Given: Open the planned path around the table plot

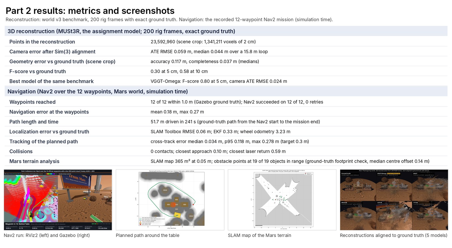Looking at the screenshot, I should [170, 200].
